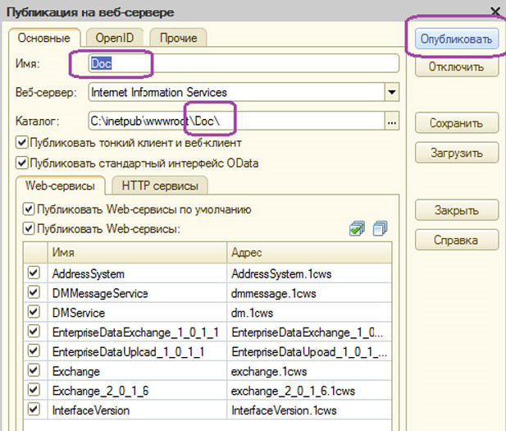
Task: Uncheck the AddressSystem service row checkbox
Action: click(34, 273)
